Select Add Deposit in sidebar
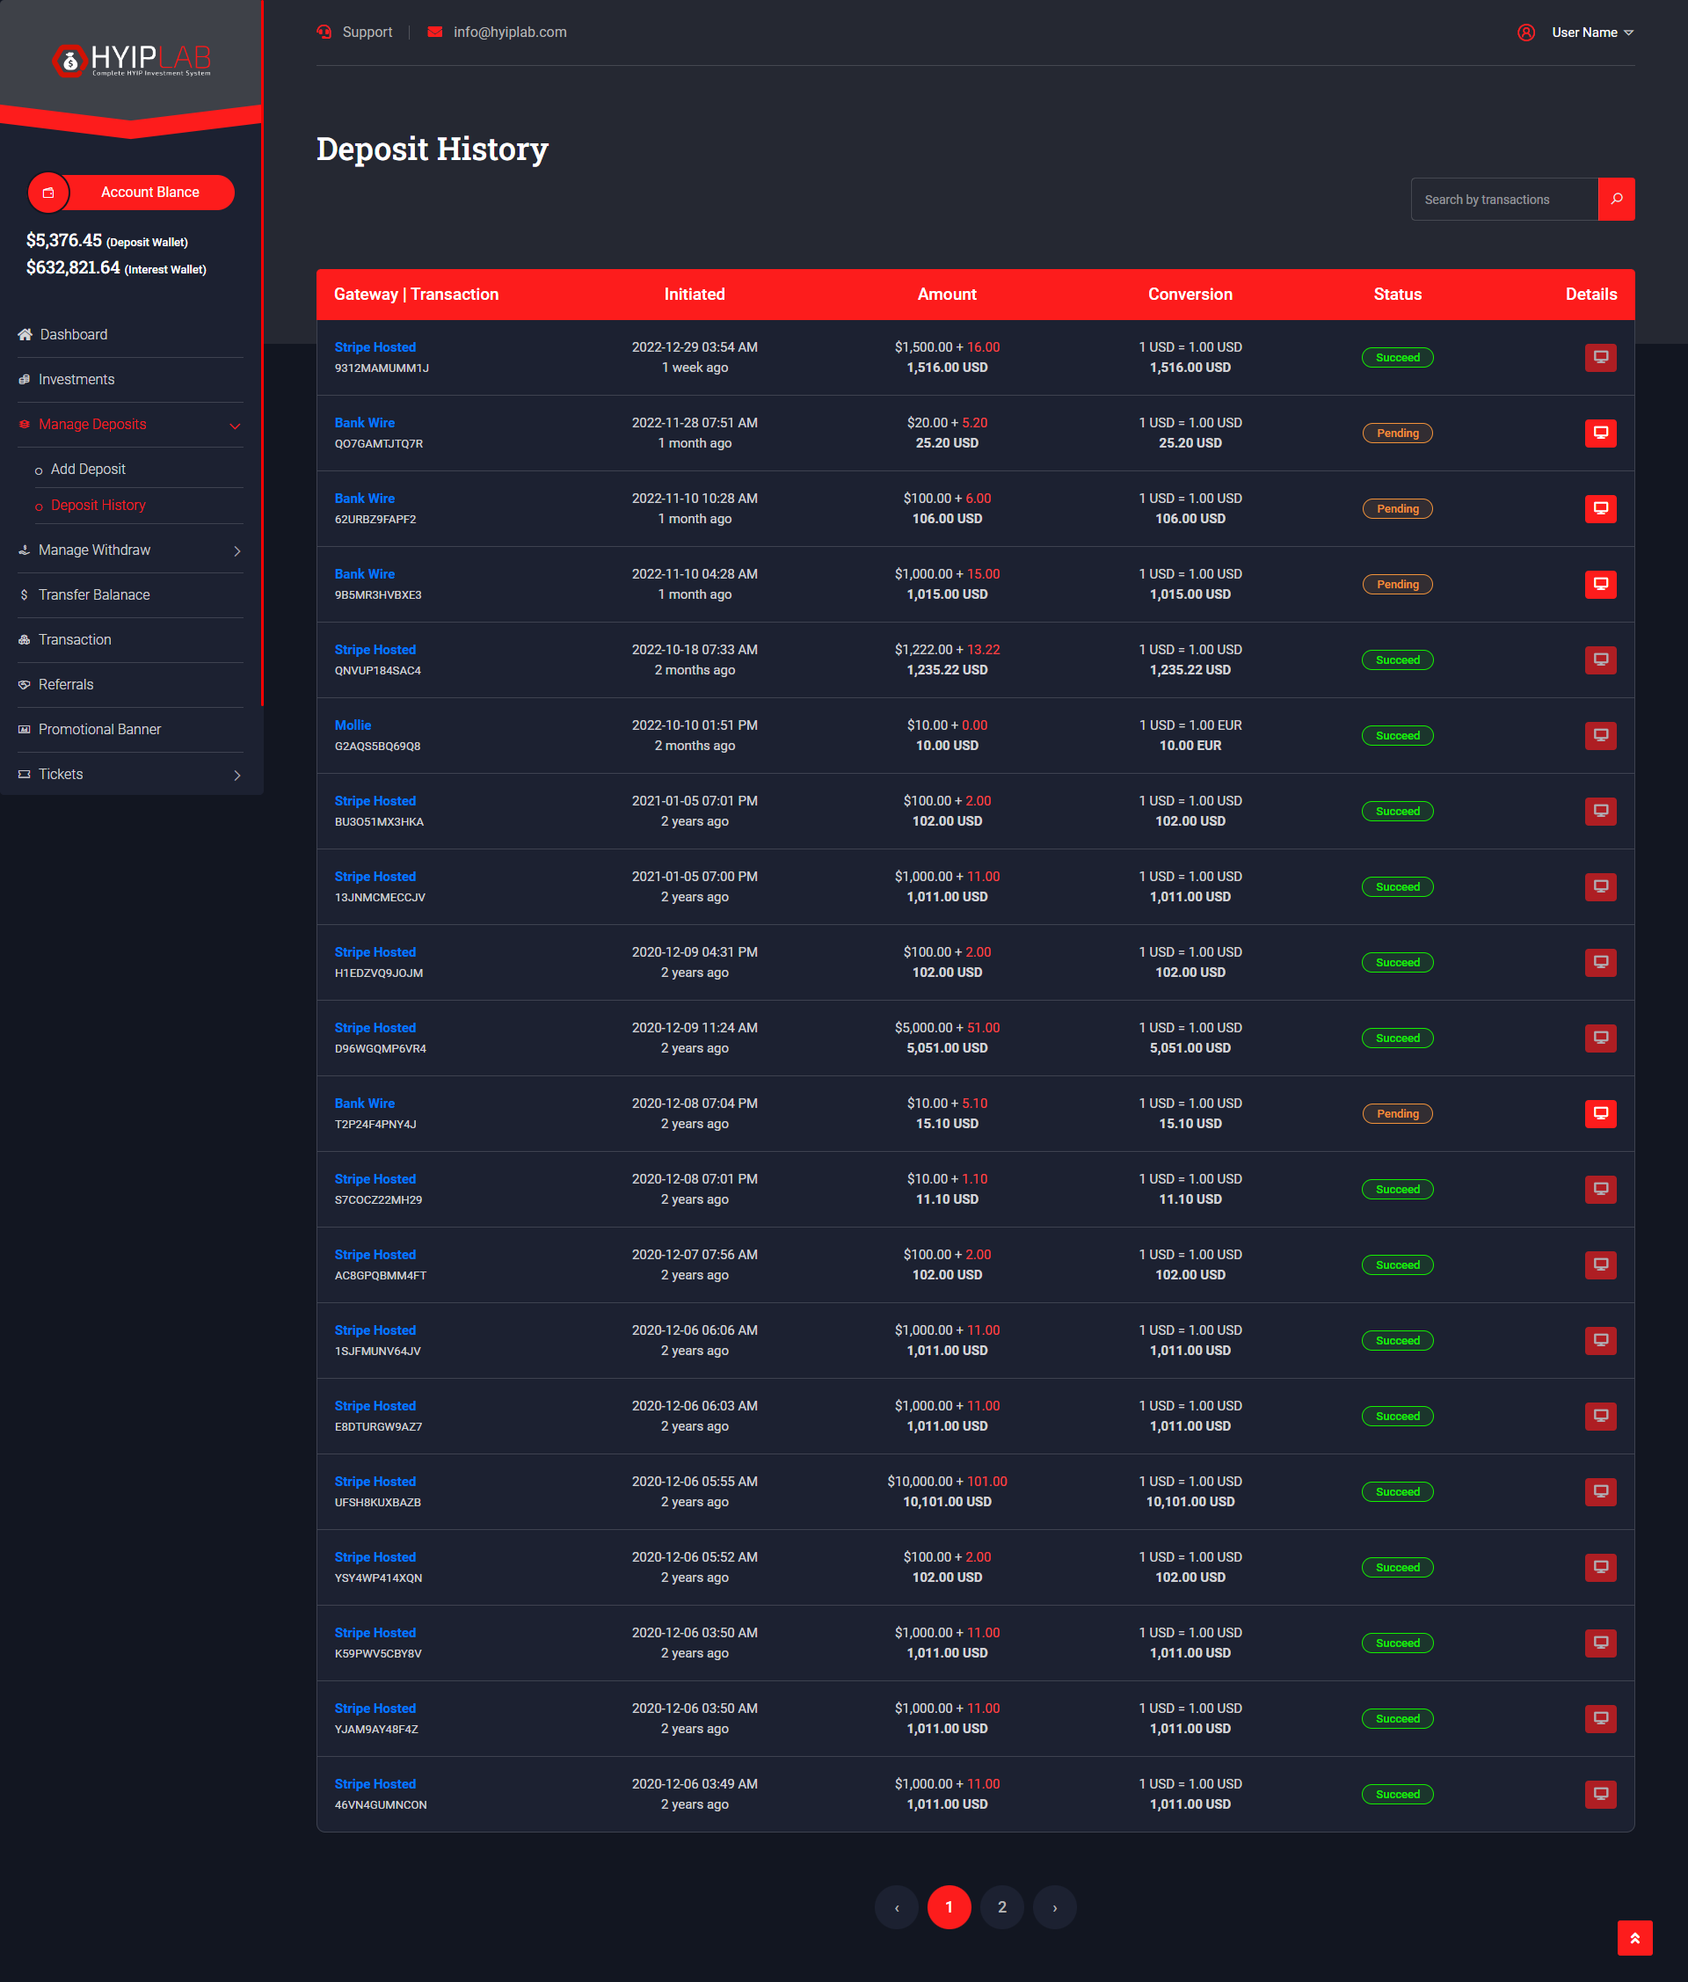The image size is (1688, 1982). coord(88,469)
